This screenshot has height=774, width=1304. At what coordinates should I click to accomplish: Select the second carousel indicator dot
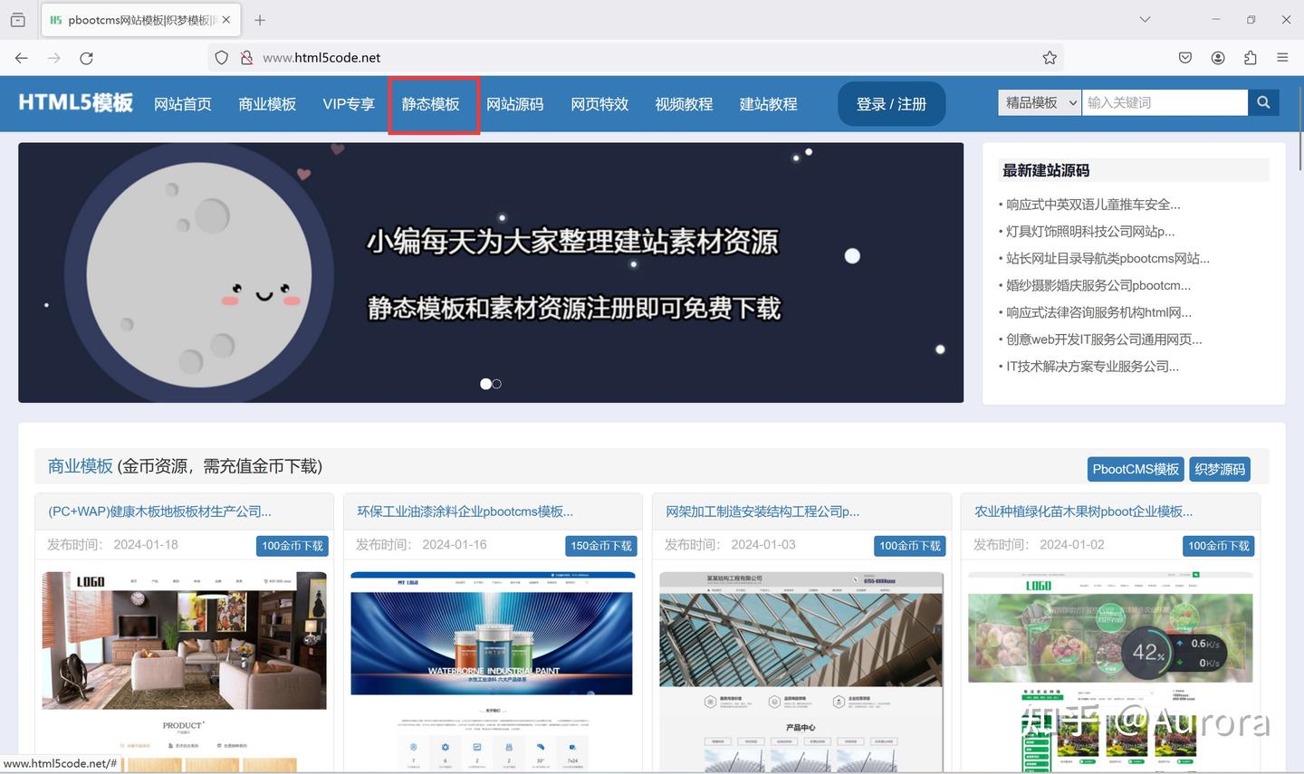tap(497, 384)
